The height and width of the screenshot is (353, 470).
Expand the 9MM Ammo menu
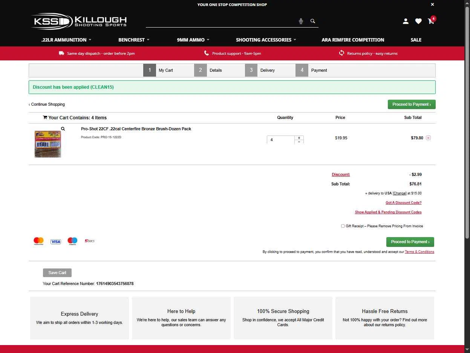(x=193, y=40)
